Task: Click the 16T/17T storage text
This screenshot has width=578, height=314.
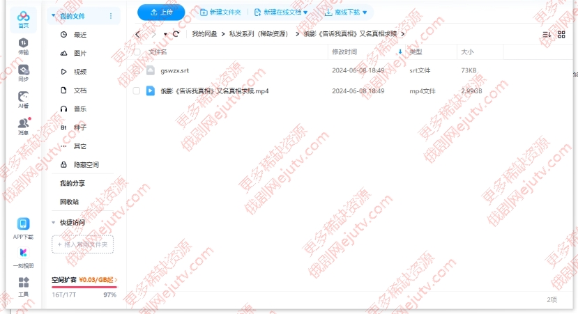Action: (x=63, y=295)
